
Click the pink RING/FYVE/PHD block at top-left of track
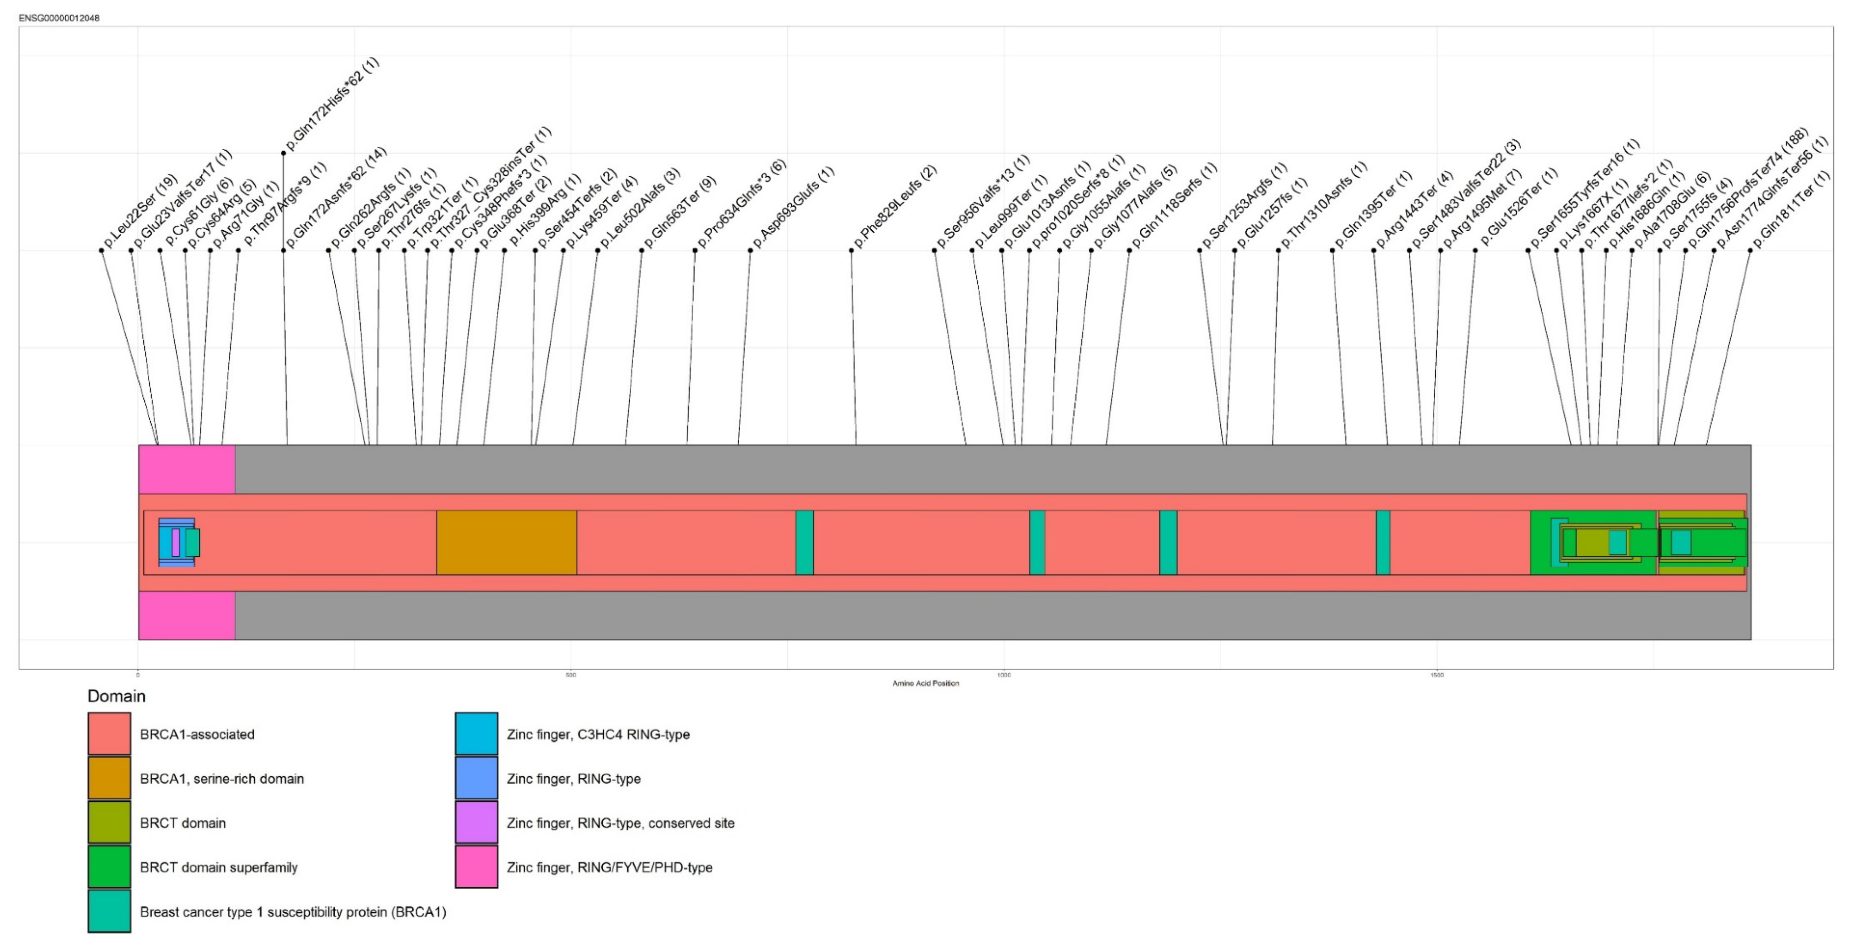click(187, 469)
